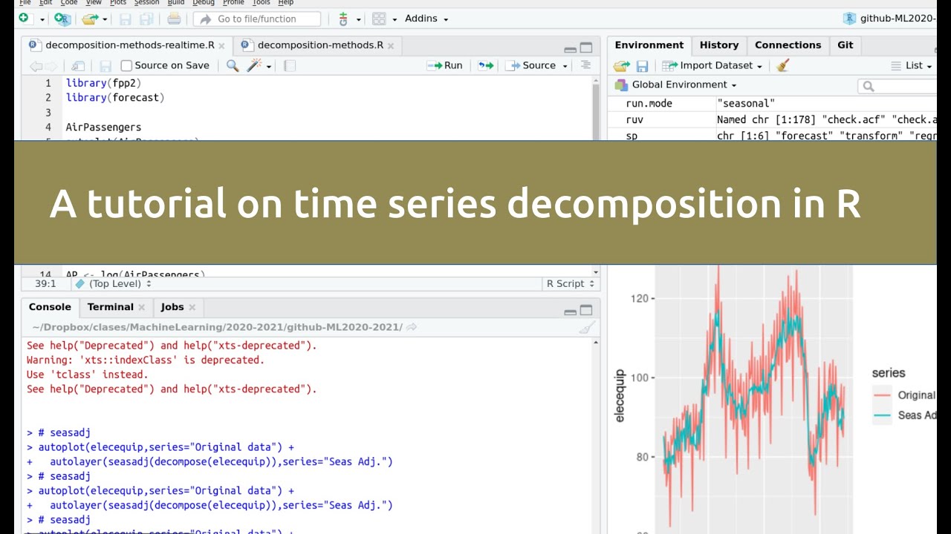
Task: Minimize the source editor pane
Action: (570, 49)
